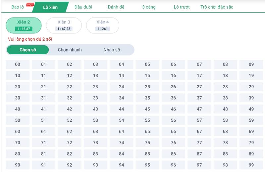Pick number 00 in the grid
265x172 pixels.
pos(18,64)
